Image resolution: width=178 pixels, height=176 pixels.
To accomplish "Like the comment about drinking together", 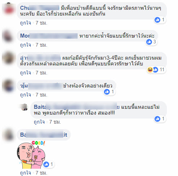I will (26, 73).
